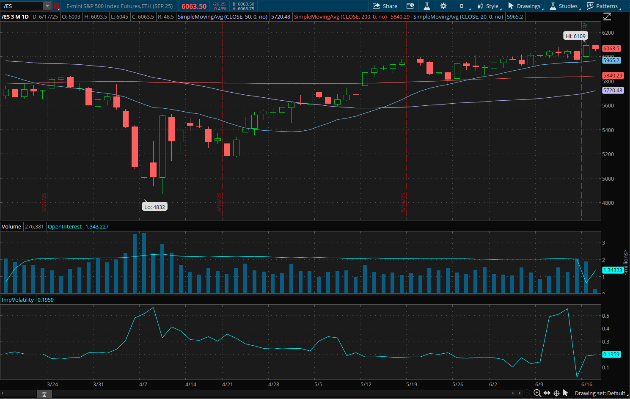Screen dimensions: 630x399
Task: Click the /ES 3 M 1D chart label
Action: 15,17
